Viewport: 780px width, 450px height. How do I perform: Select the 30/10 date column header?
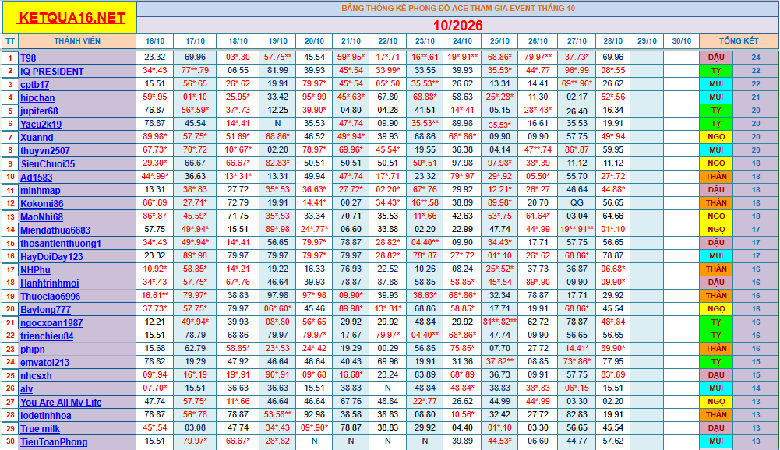coord(682,41)
